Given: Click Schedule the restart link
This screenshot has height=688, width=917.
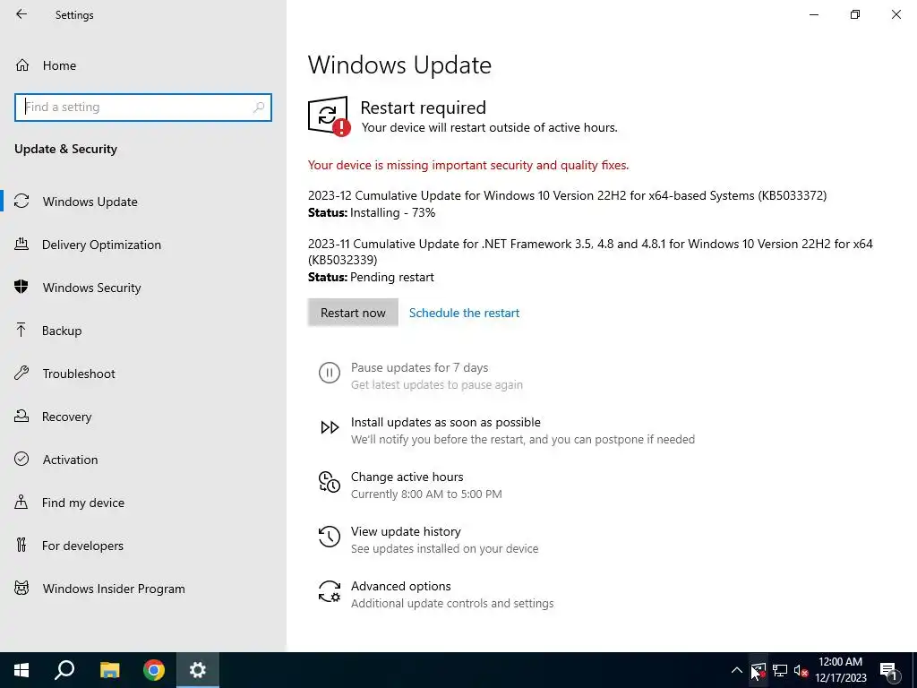Looking at the screenshot, I should click(464, 313).
